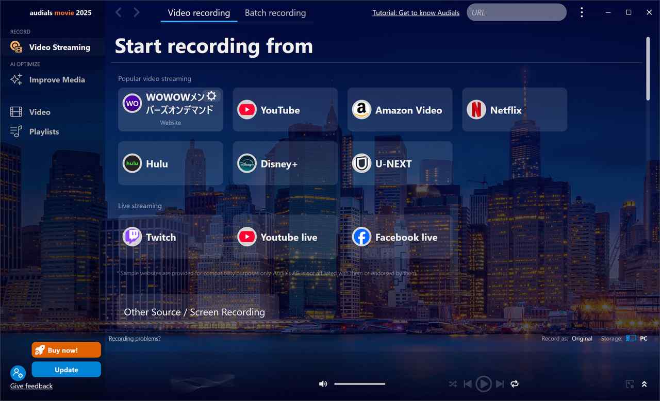The image size is (660, 401).
Task: Toggle repeat playback
Action: click(x=515, y=384)
